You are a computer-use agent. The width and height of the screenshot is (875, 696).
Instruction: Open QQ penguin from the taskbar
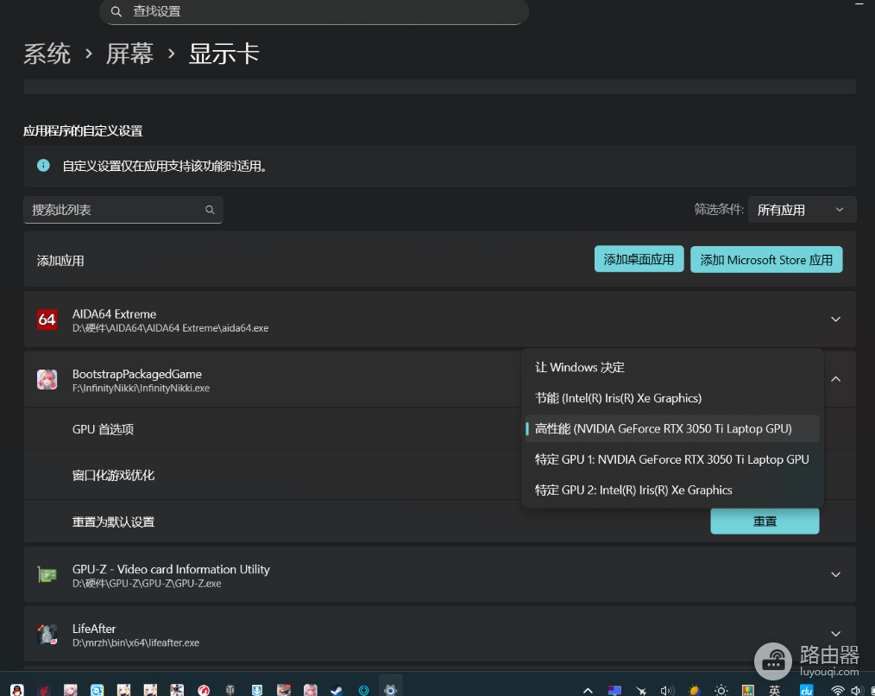click(x=16, y=690)
